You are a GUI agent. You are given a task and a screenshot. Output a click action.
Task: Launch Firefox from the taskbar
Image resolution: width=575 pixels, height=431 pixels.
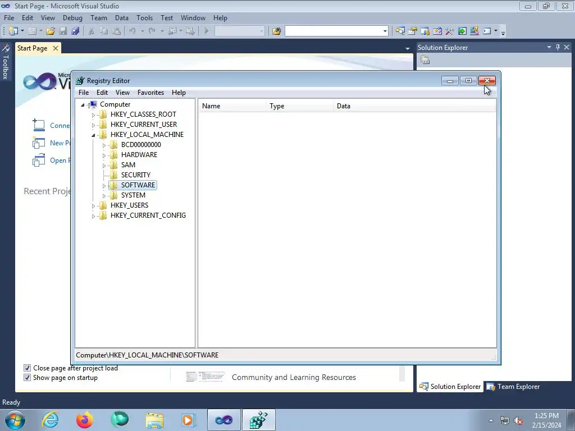[x=85, y=420]
